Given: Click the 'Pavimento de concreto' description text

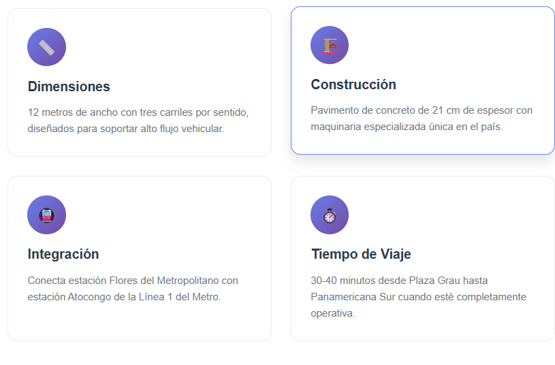Looking at the screenshot, I should click(422, 118).
